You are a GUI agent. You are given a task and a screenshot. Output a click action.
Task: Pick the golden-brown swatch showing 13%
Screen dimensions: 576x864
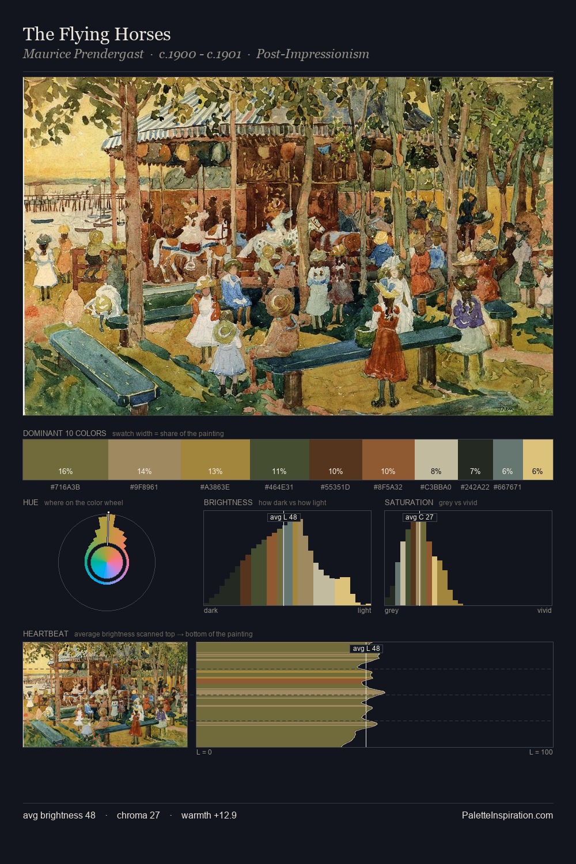[215, 460]
